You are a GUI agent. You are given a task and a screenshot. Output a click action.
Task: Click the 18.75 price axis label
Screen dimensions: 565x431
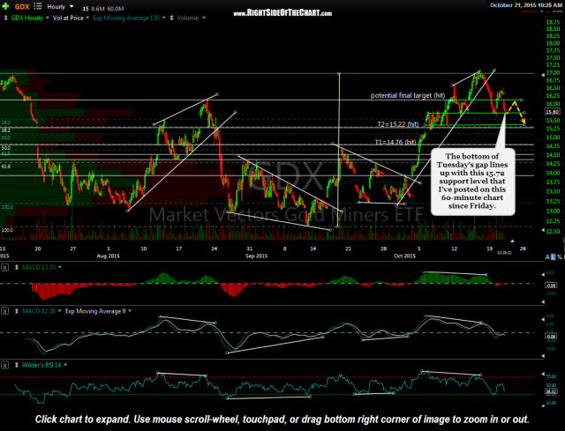[x=554, y=22]
